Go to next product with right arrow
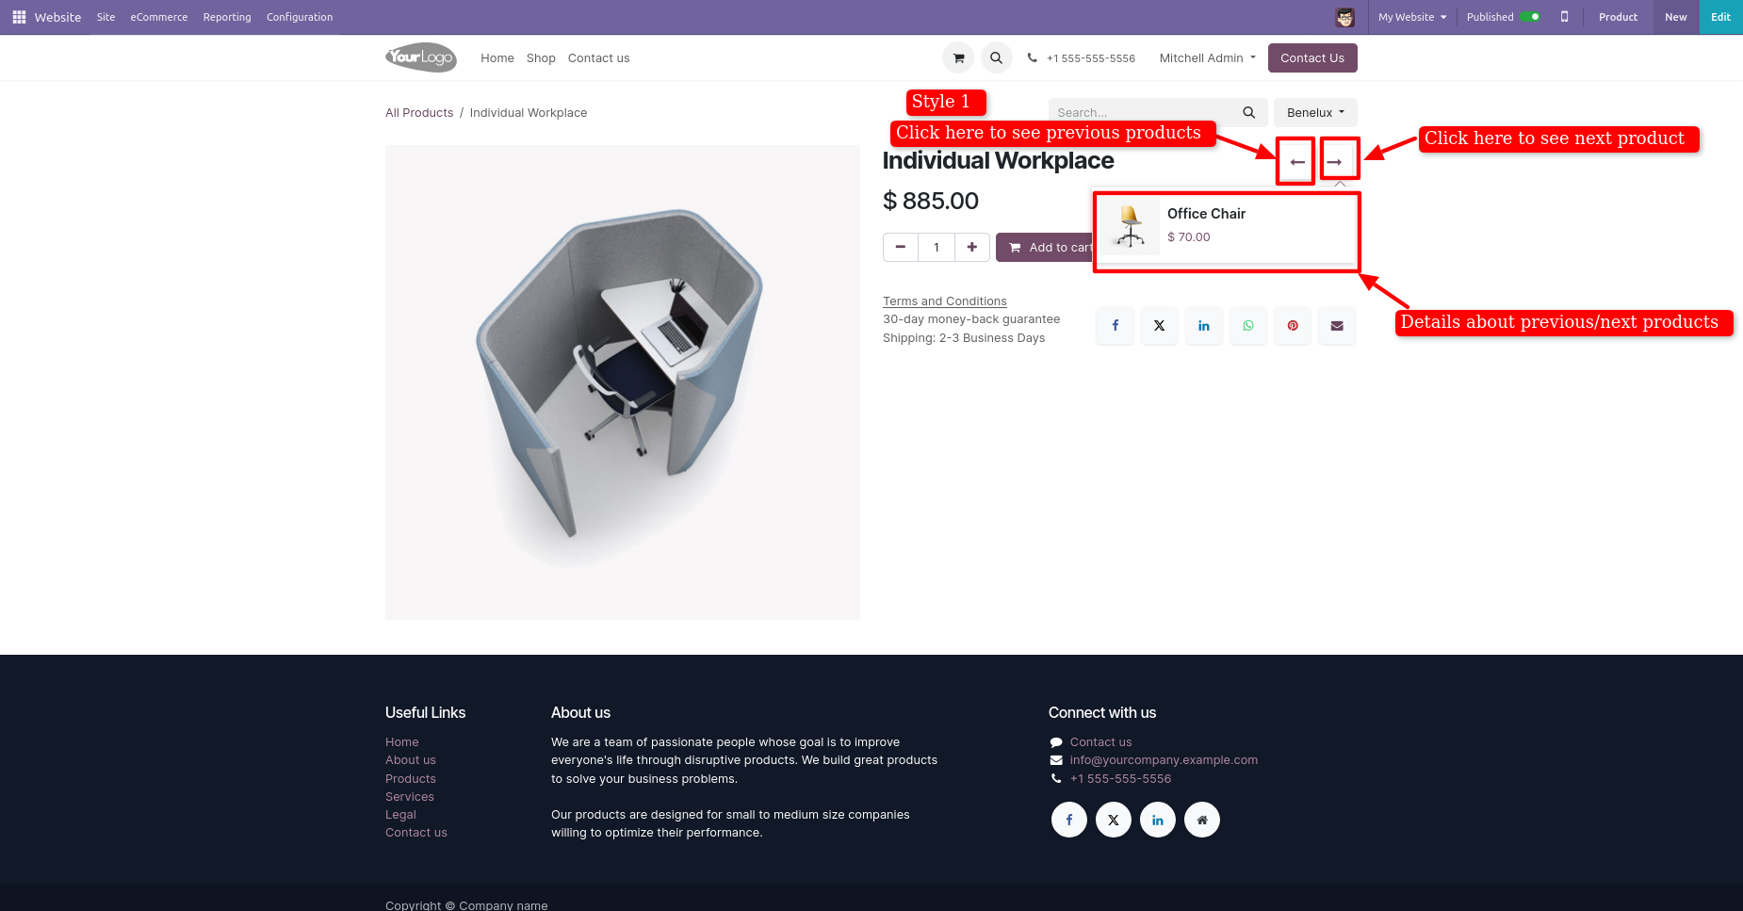The height and width of the screenshot is (911, 1743). 1334,162
